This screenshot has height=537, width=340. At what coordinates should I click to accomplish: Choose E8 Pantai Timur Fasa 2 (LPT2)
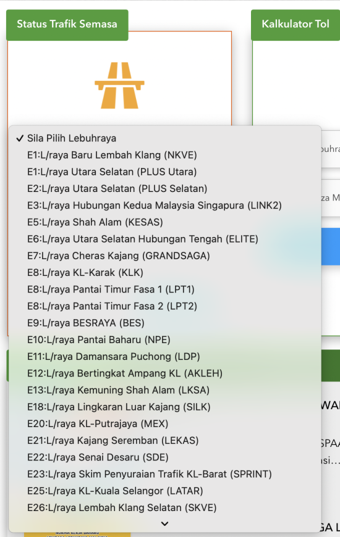coord(165,306)
